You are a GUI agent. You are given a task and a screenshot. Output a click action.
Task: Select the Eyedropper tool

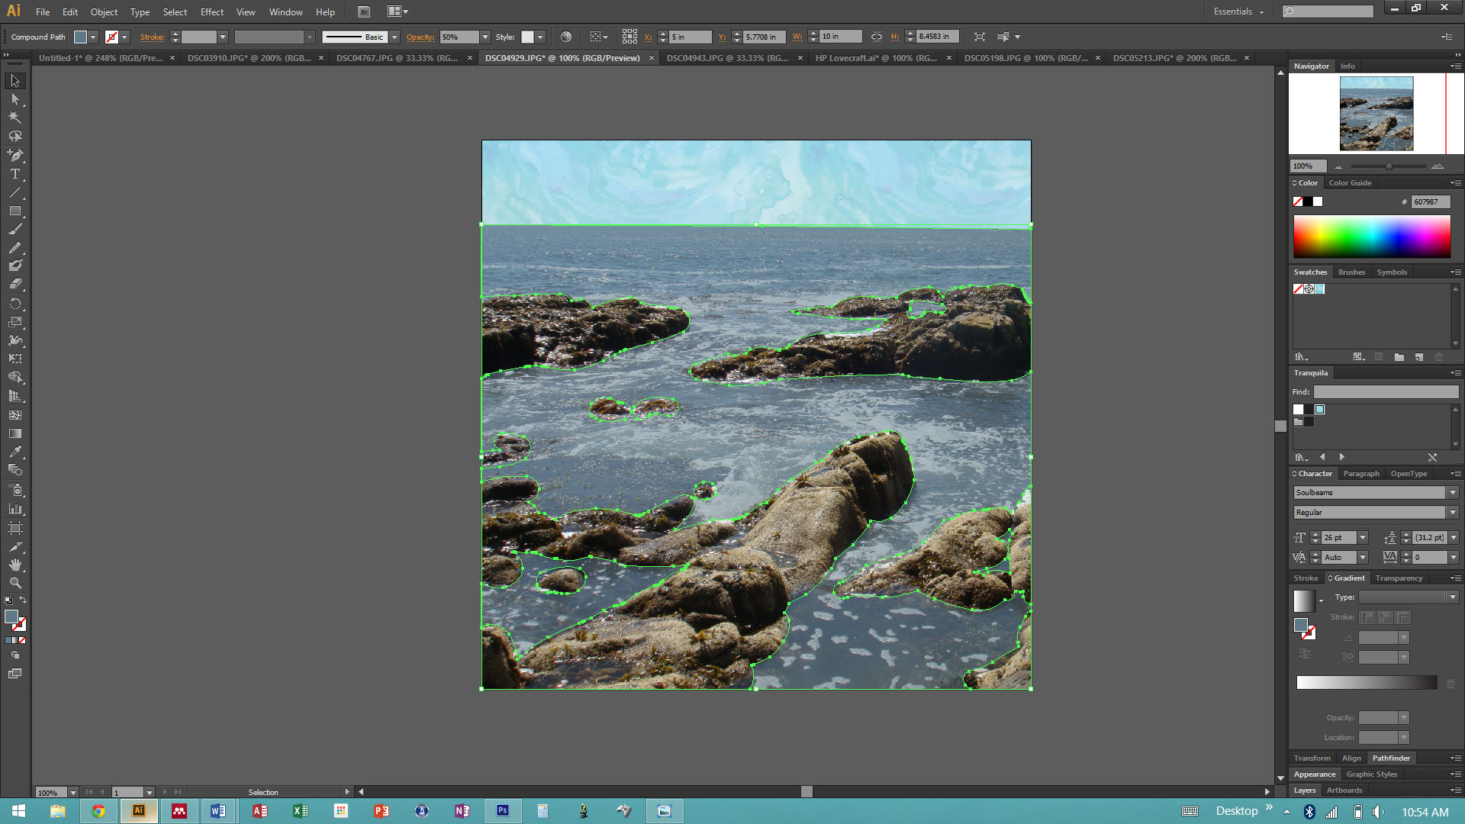(x=14, y=452)
